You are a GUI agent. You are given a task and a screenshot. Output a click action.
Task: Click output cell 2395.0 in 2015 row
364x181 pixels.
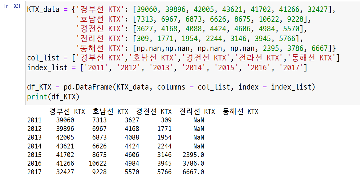point(193,155)
